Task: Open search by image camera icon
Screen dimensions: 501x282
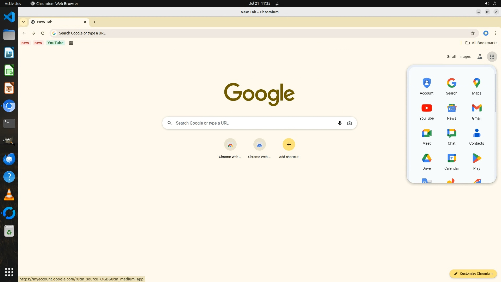Action: click(349, 123)
